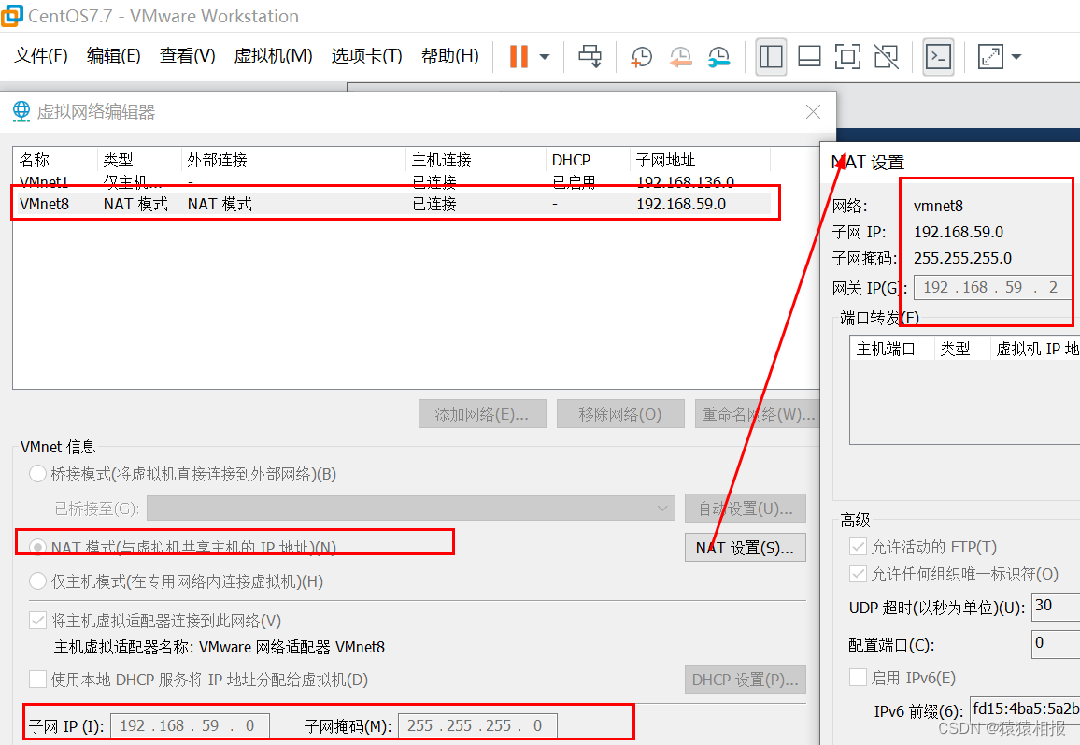Click the send Ctrl+Alt+Del toolbar icon
1080x745 pixels.
(590, 56)
